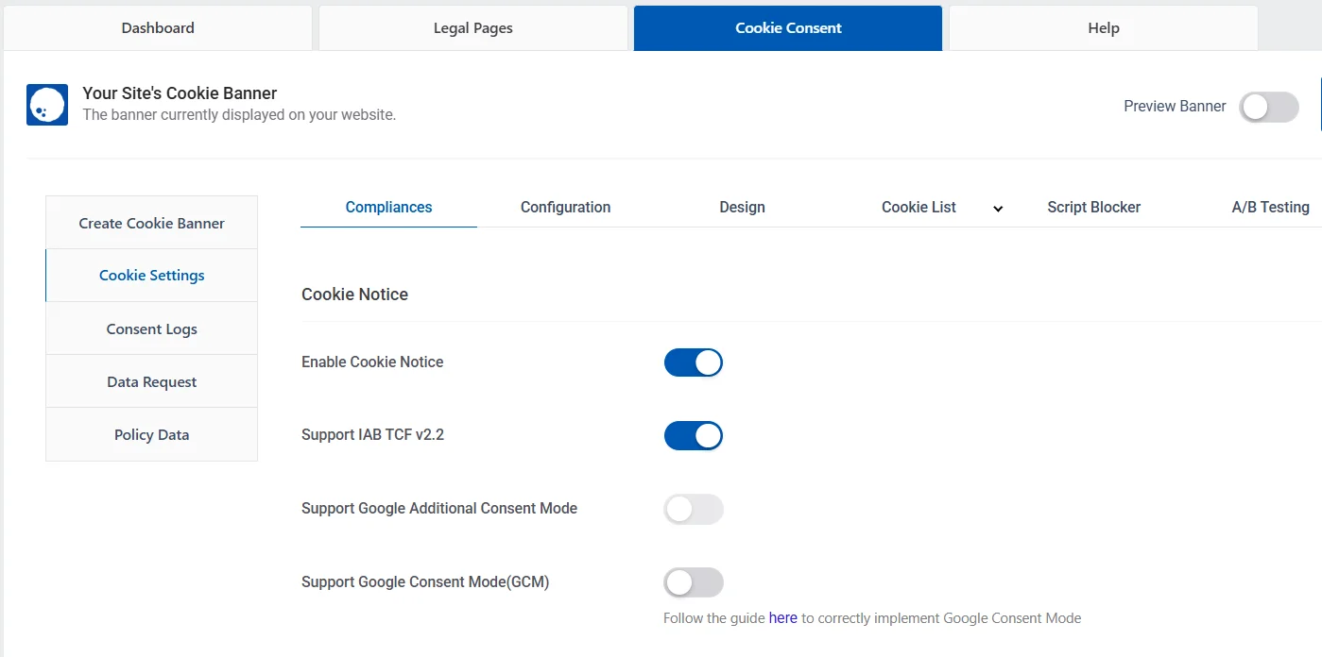Enable Support Google Additional Consent Mode
1322x657 pixels.
tap(693, 509)
